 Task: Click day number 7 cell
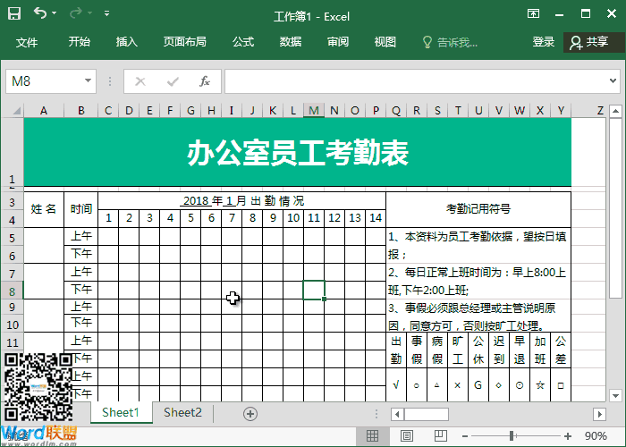click(232, 218)
